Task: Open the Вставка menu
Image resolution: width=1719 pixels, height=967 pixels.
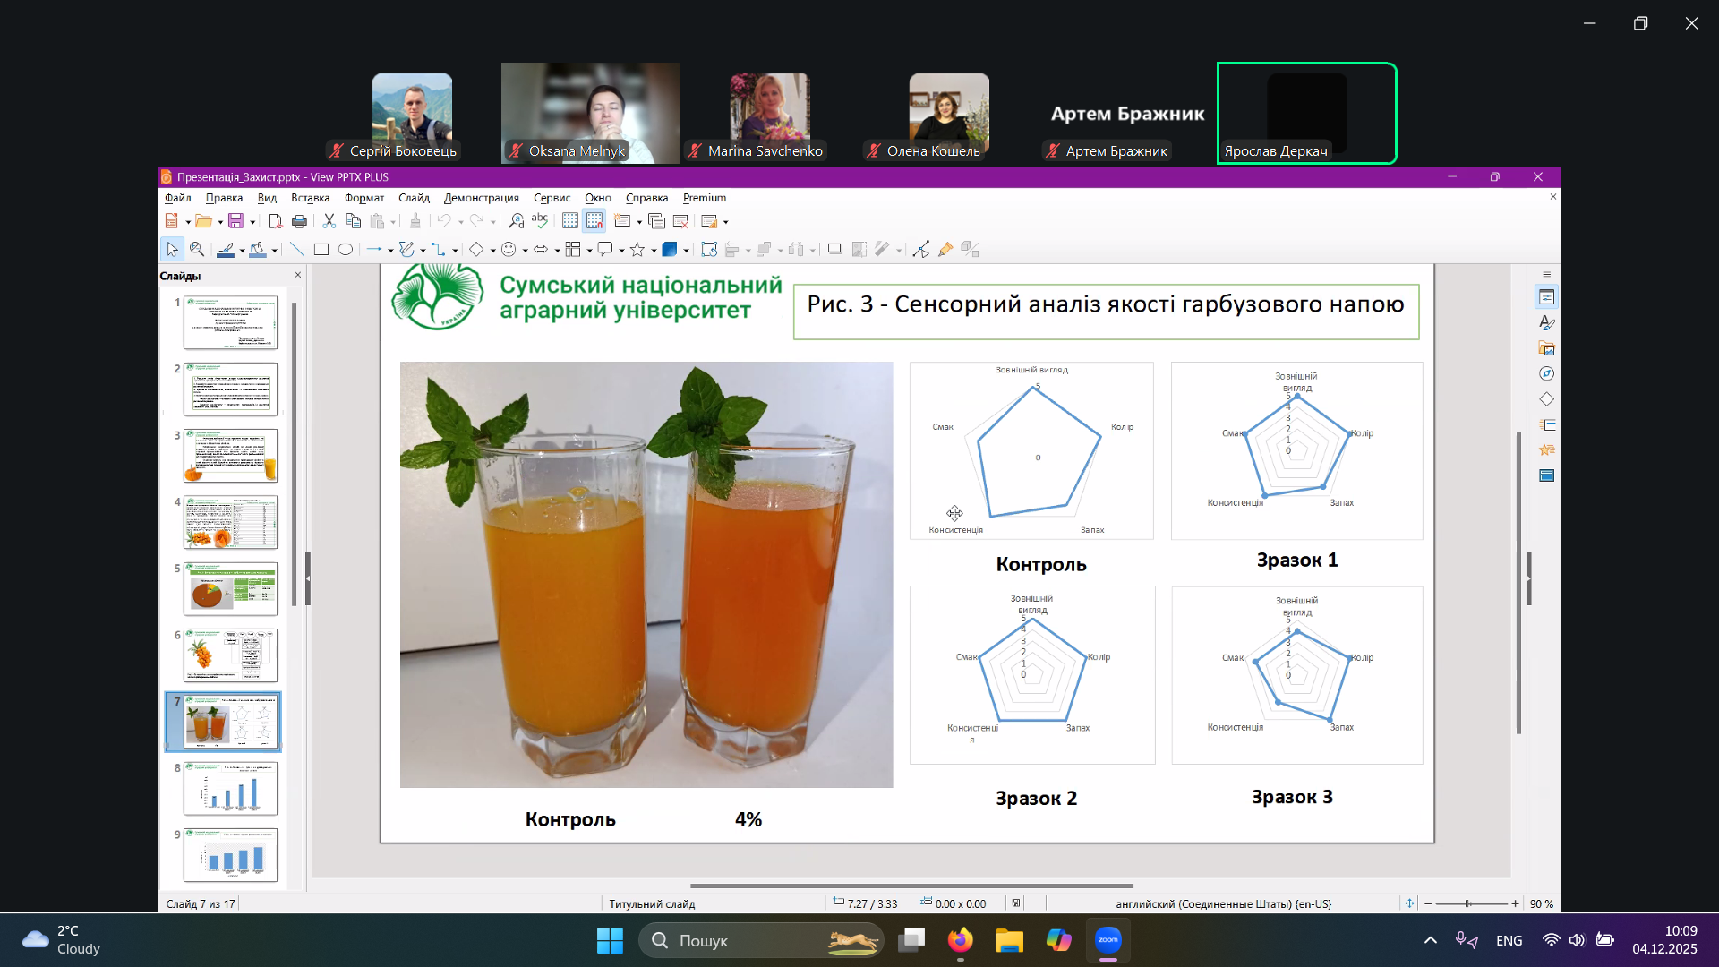Action: coord(310,198)
